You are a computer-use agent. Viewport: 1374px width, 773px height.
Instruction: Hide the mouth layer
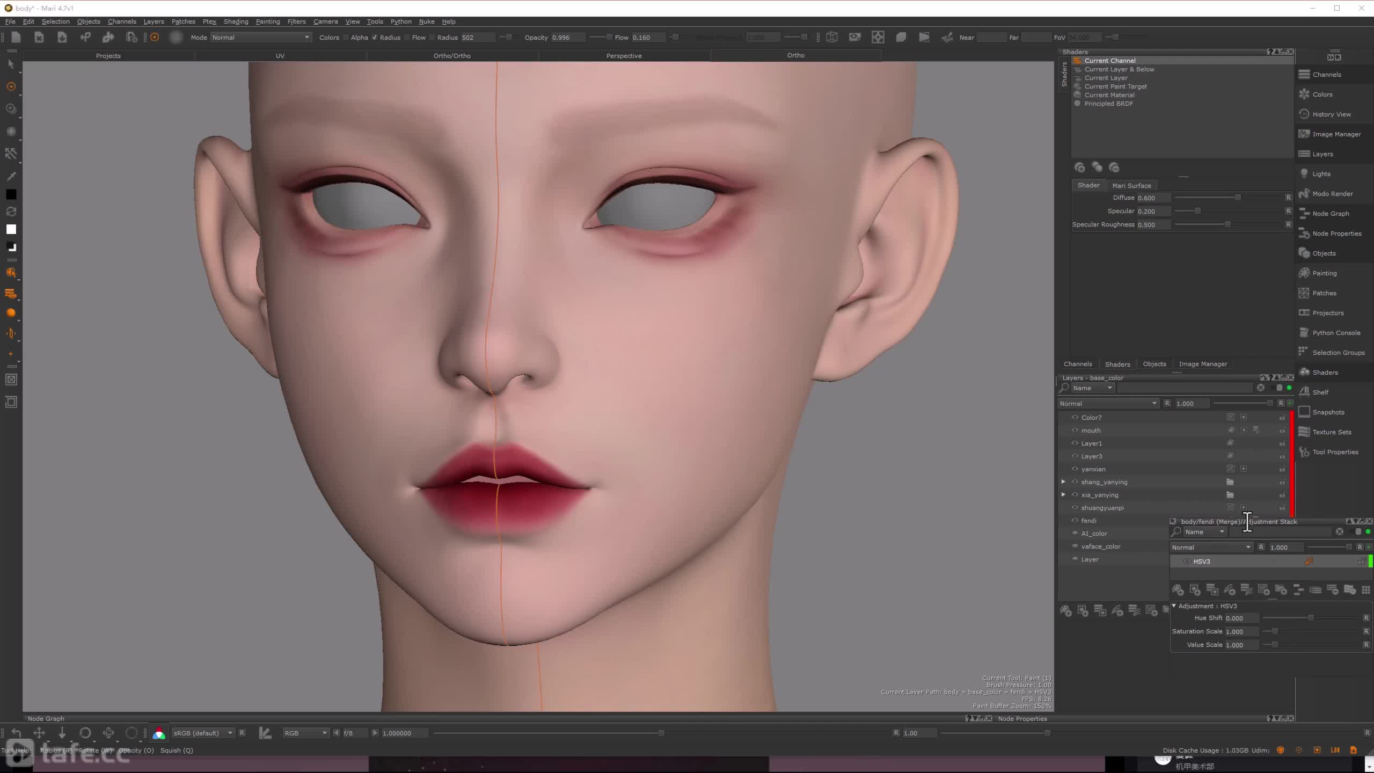pos(1075,430)
